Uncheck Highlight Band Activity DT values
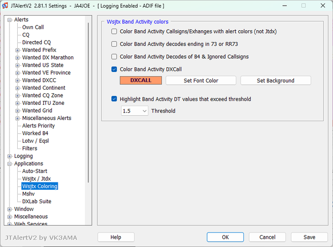 tap(114, 99)
